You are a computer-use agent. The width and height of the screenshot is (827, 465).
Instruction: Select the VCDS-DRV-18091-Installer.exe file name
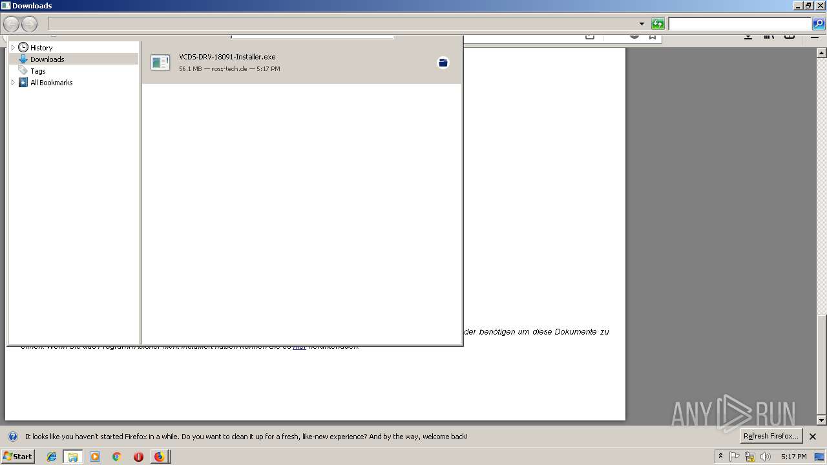point(227,57)
